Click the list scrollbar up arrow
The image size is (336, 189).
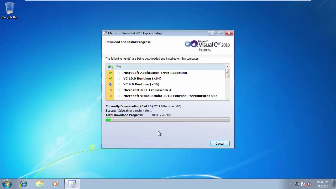click(228, 66)
